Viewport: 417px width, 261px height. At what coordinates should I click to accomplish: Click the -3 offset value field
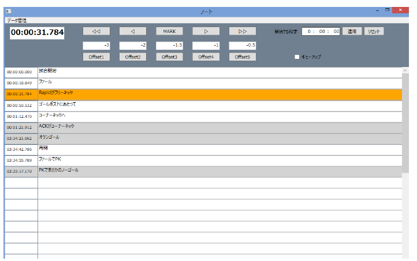pyautogui.click(x=96, y=45)
